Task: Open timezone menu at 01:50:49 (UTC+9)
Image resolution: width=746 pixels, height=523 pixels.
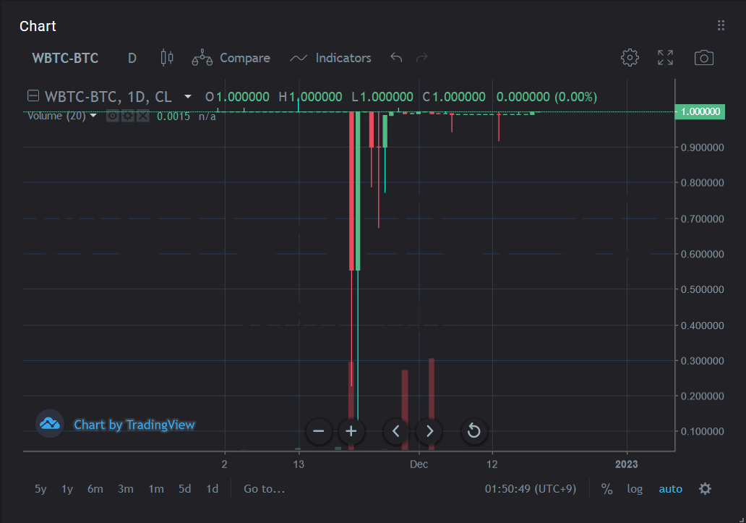Action: (531, 489)
